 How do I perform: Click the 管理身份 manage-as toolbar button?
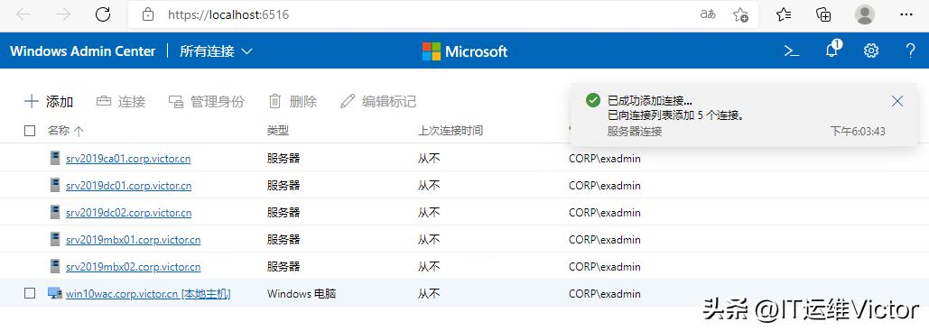(x=206, y=101)
